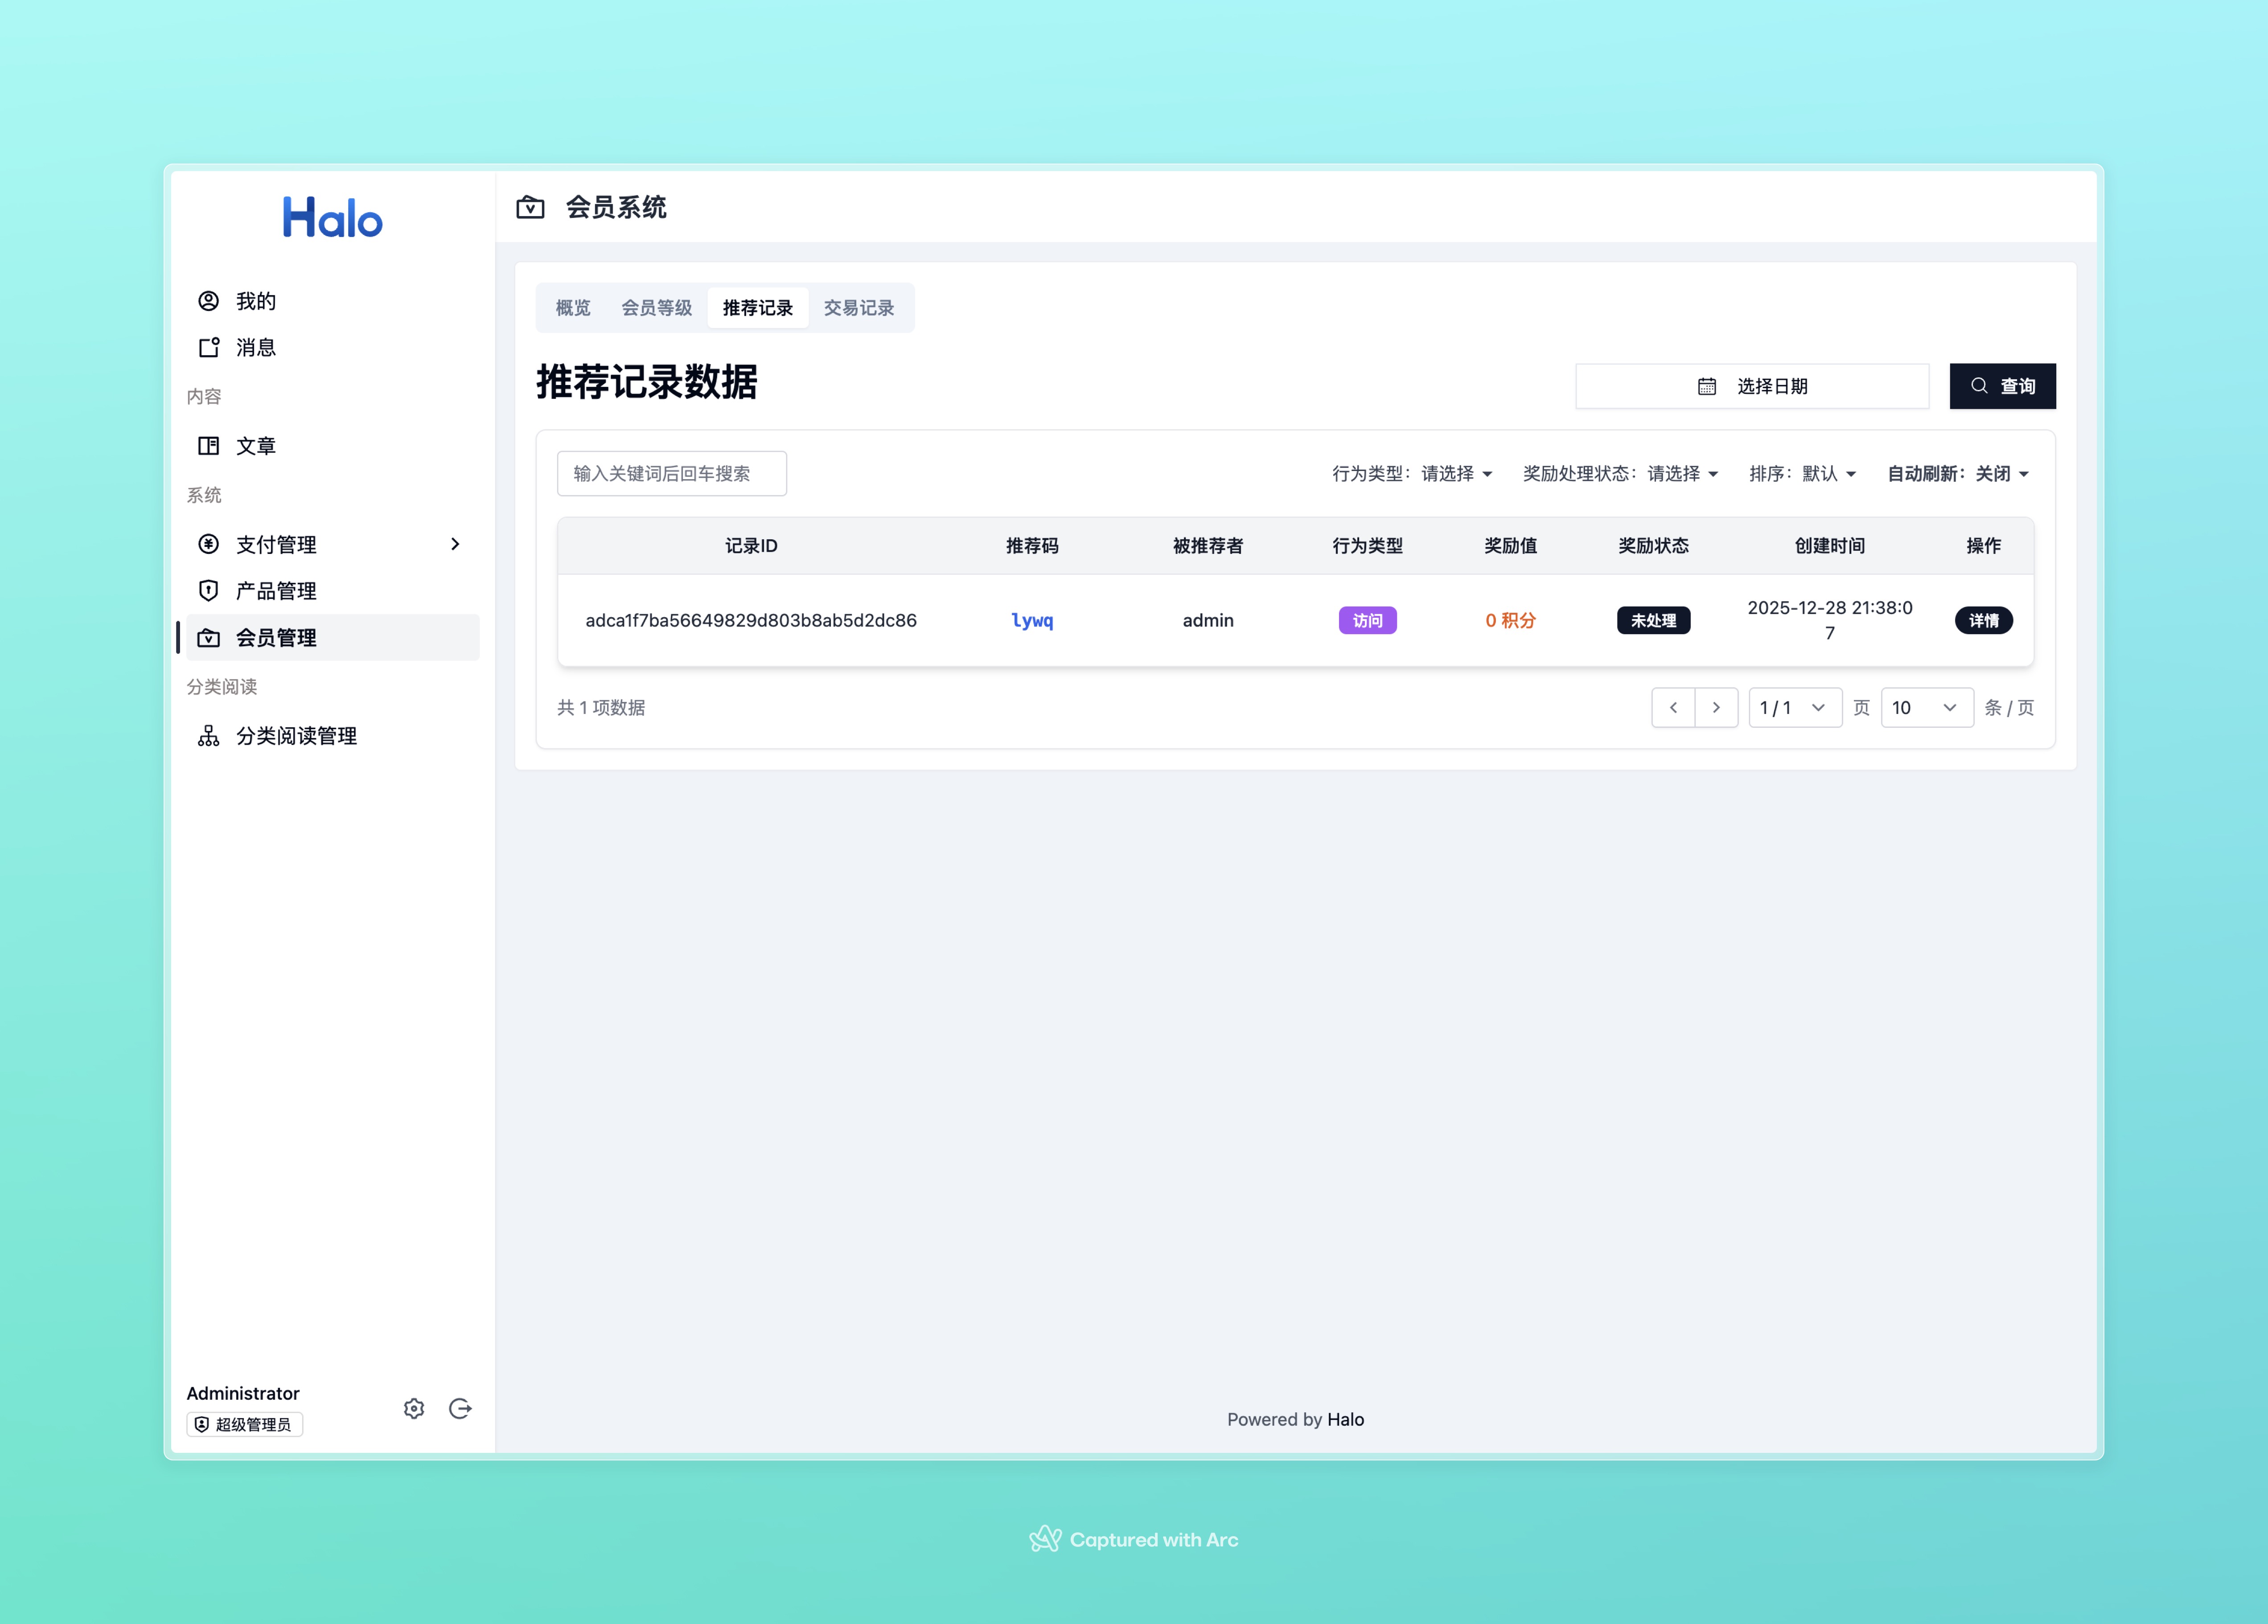Screen dimensions: 2268x1624
Task: Click the 产品管理 shield icon
Action: 208,591
